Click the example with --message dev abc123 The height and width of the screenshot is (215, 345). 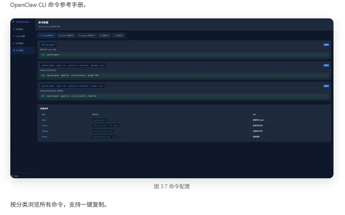pos(184,75)
